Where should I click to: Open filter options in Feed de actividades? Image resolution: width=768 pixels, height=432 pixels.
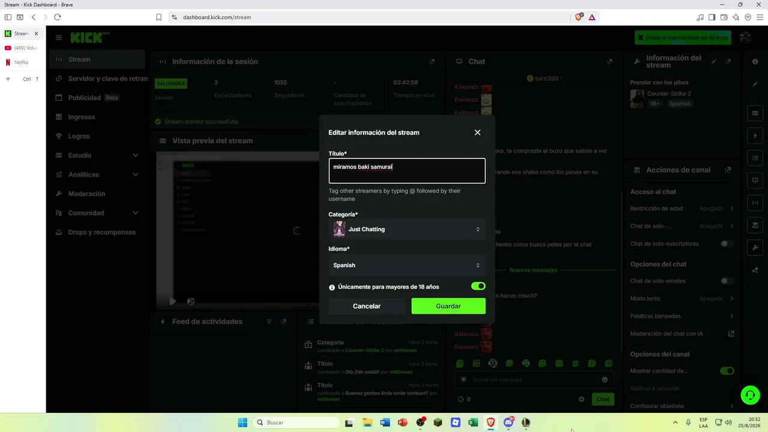269,322
